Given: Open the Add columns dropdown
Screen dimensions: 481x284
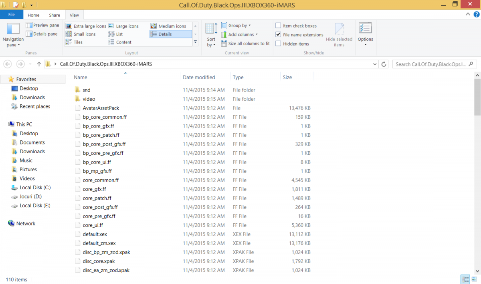Looking at the screenshot, I should pos(239,34).
